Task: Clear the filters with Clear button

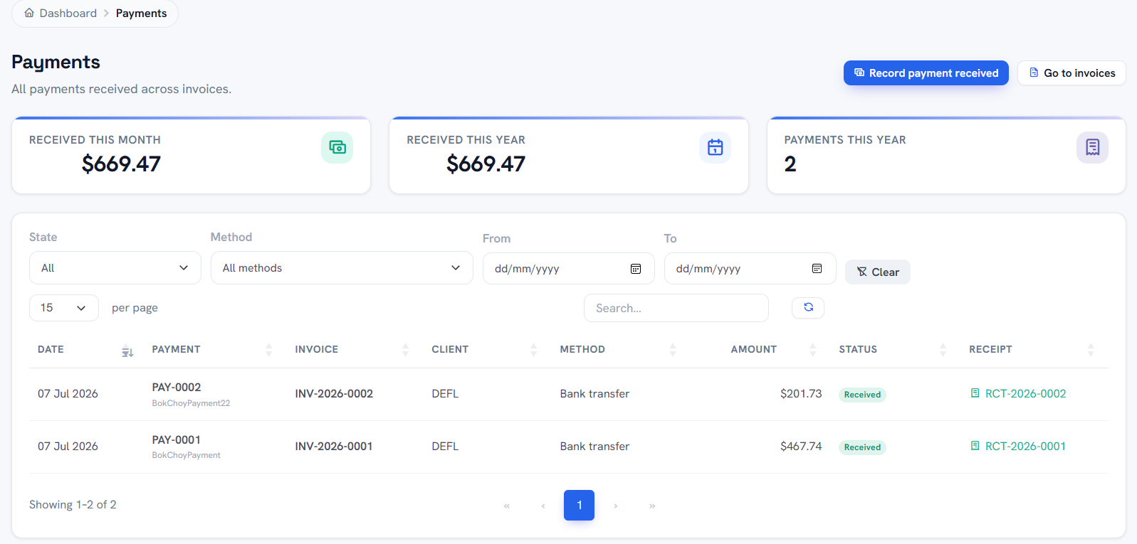Action: click(878, 272)
